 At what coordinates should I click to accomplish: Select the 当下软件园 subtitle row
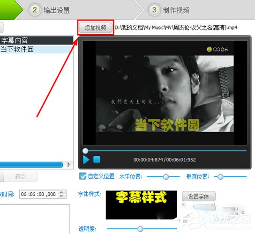click(37, 49)
